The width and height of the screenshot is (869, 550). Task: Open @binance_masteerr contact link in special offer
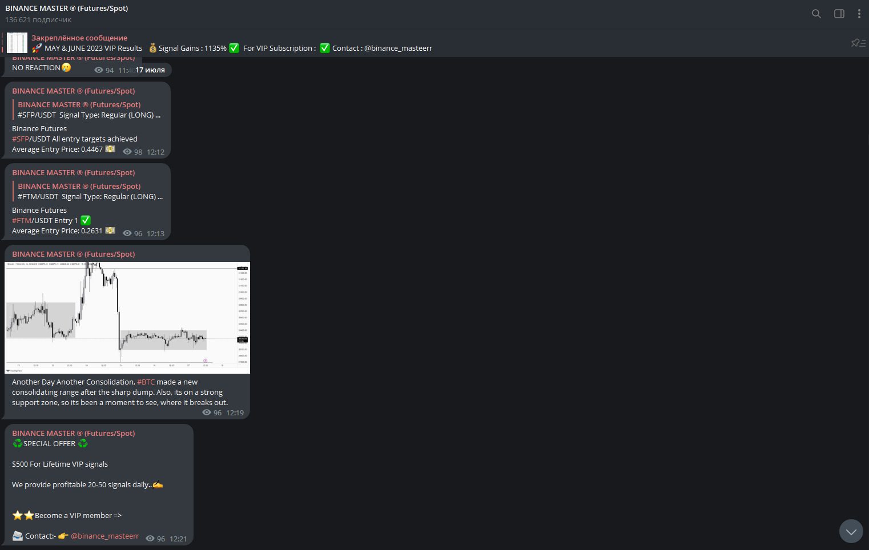tap(104, 536)
